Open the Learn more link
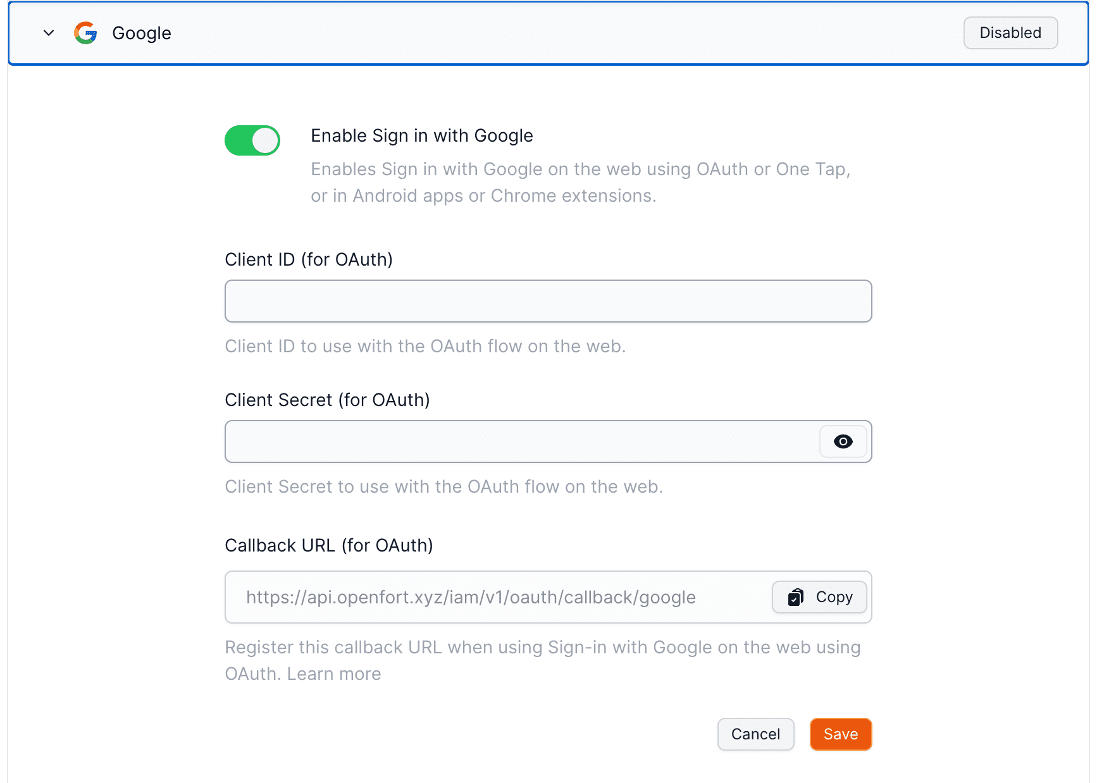 [334, 674]
